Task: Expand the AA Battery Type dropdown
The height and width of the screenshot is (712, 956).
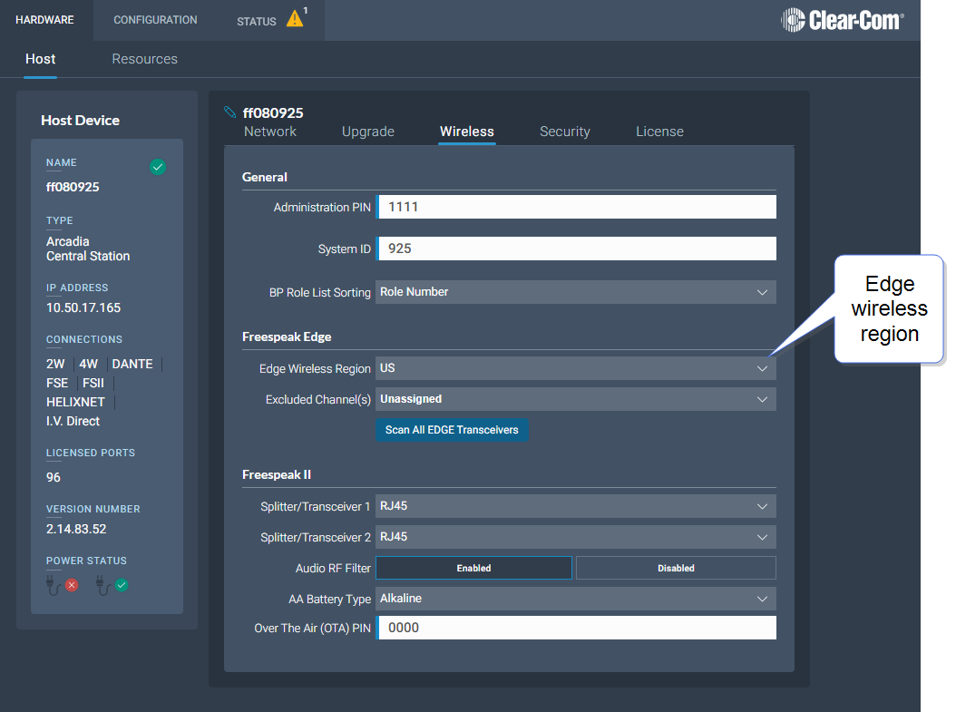Action: click(576, 599)
